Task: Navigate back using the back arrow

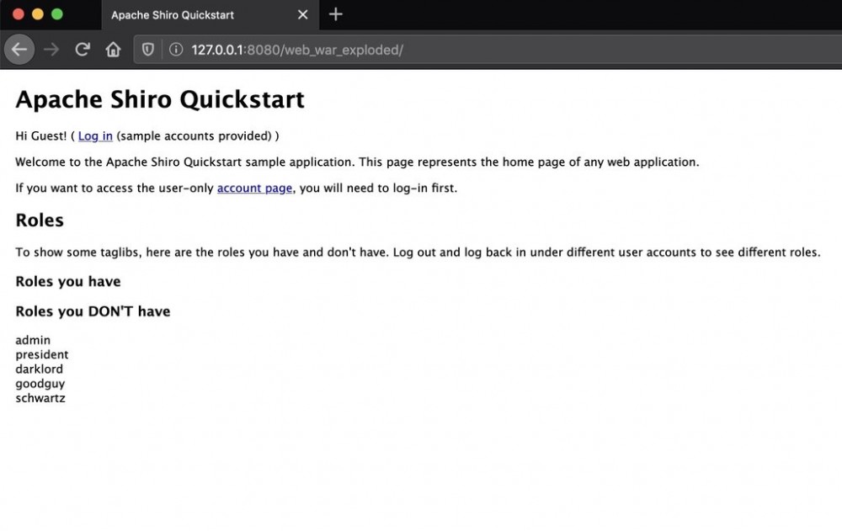Action: click(x=19, y=49)
